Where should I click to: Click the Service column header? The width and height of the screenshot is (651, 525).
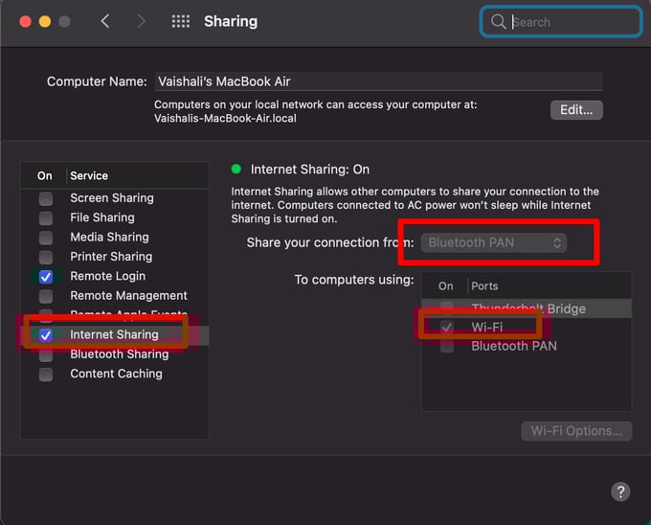[x=89, y=175]
